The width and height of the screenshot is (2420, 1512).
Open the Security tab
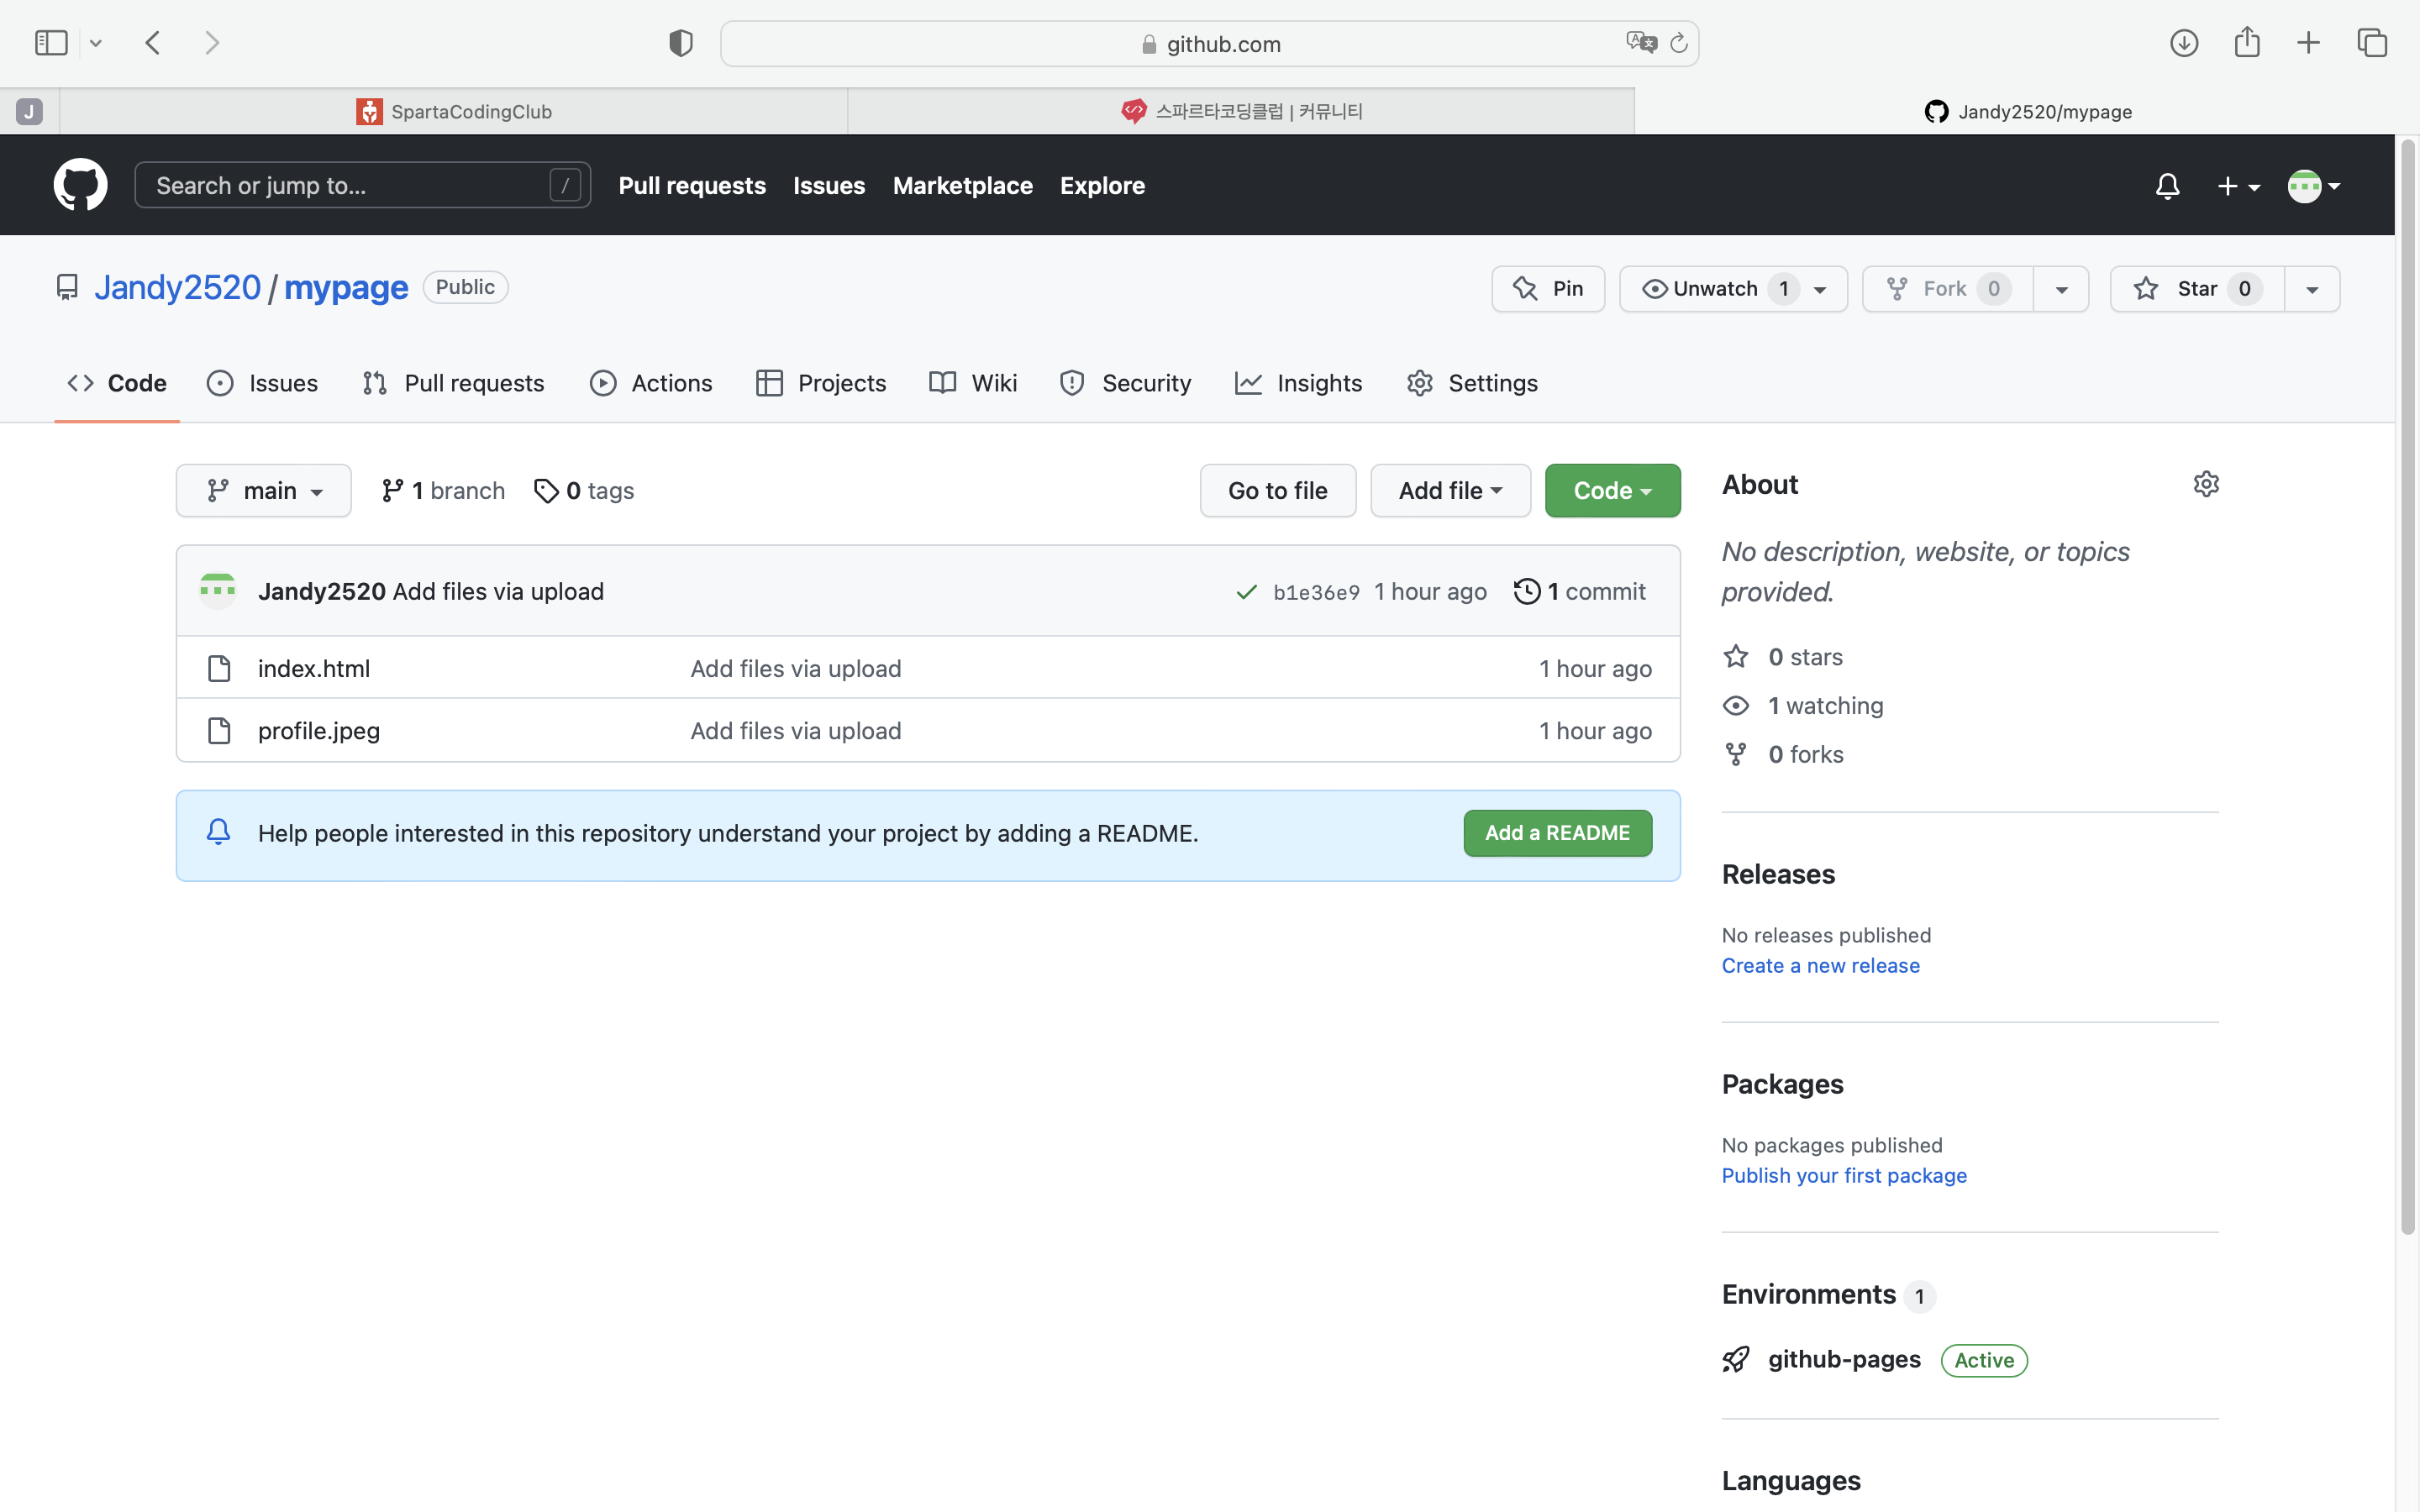pyautogui.click(x=1126, y=383)
